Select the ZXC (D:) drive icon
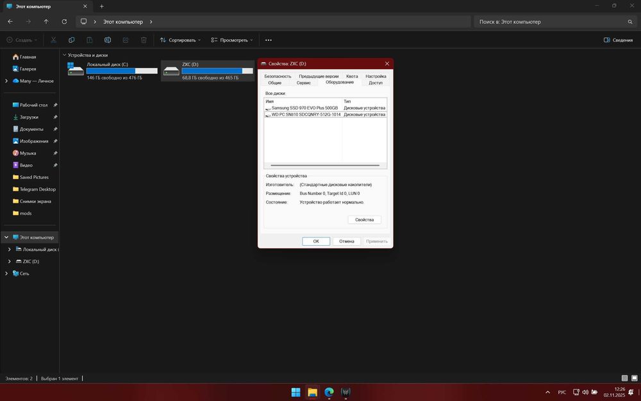 click(171, 71)
